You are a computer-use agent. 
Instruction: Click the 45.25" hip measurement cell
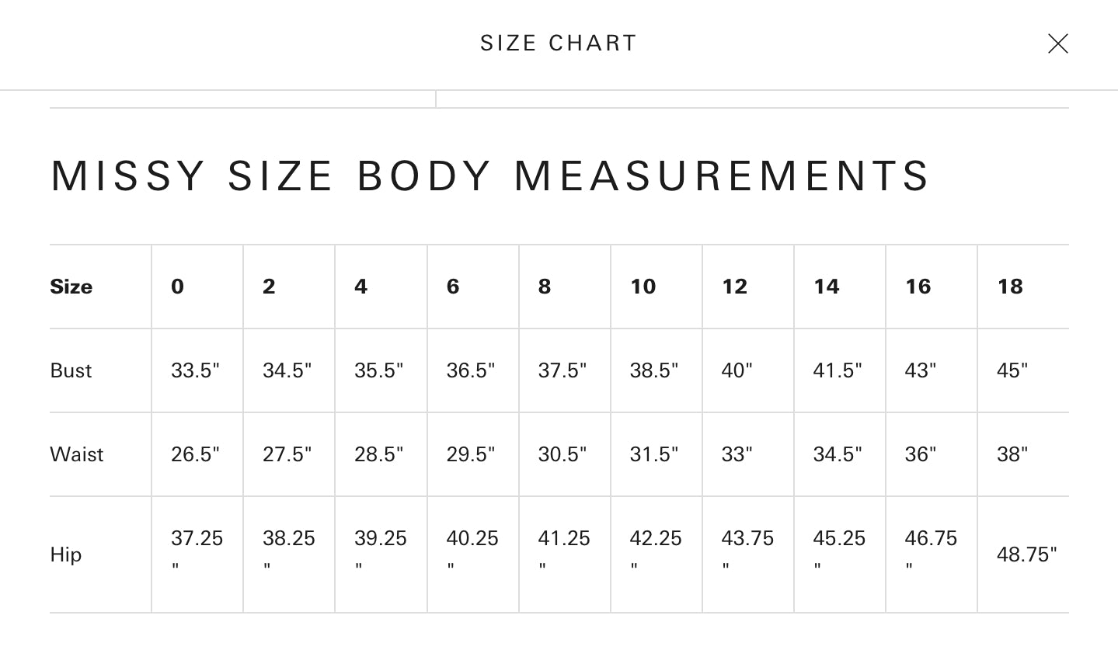click(839, 550)
